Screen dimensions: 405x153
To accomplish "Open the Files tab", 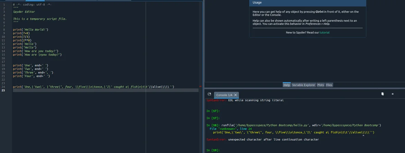I will tap(329, 85).
